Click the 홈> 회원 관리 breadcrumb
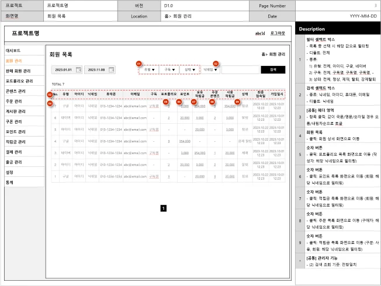The image size is (381, 286). (273, 54)
